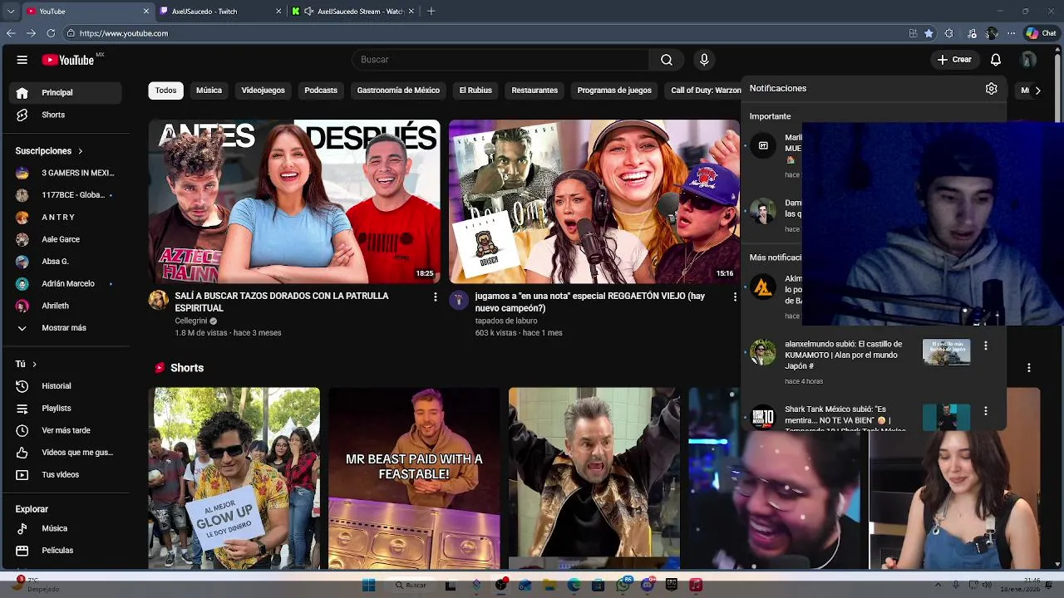
Task: Open Películas under Explorar
Action: point(66,551)
